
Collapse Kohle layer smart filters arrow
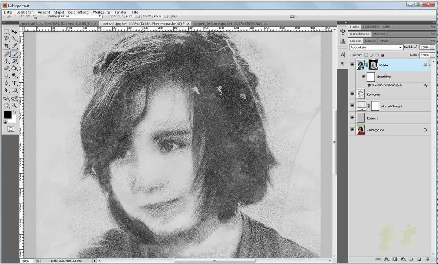click(x=429, y=65)
